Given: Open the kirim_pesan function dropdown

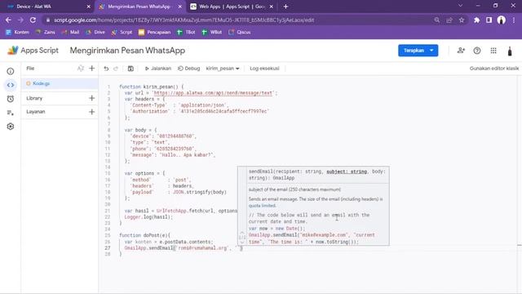Looking at the screenshot, I should tap(223, 69).
